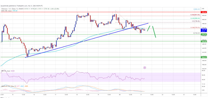Click the TradingView logo in bottom-left corner
The image size is (209, 98).
point(2,97)
